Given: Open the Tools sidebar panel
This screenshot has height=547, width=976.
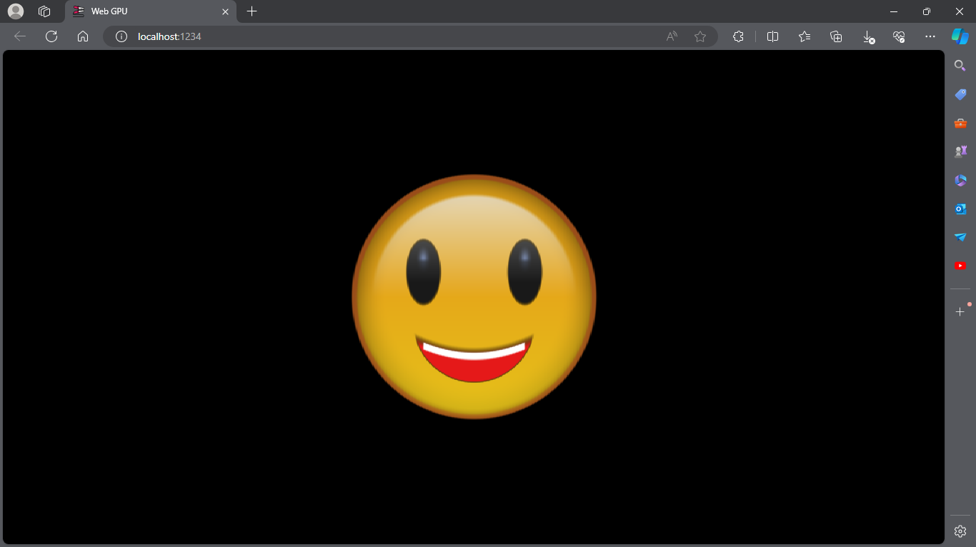Looking at the screenshot, I should click(960, 122).
